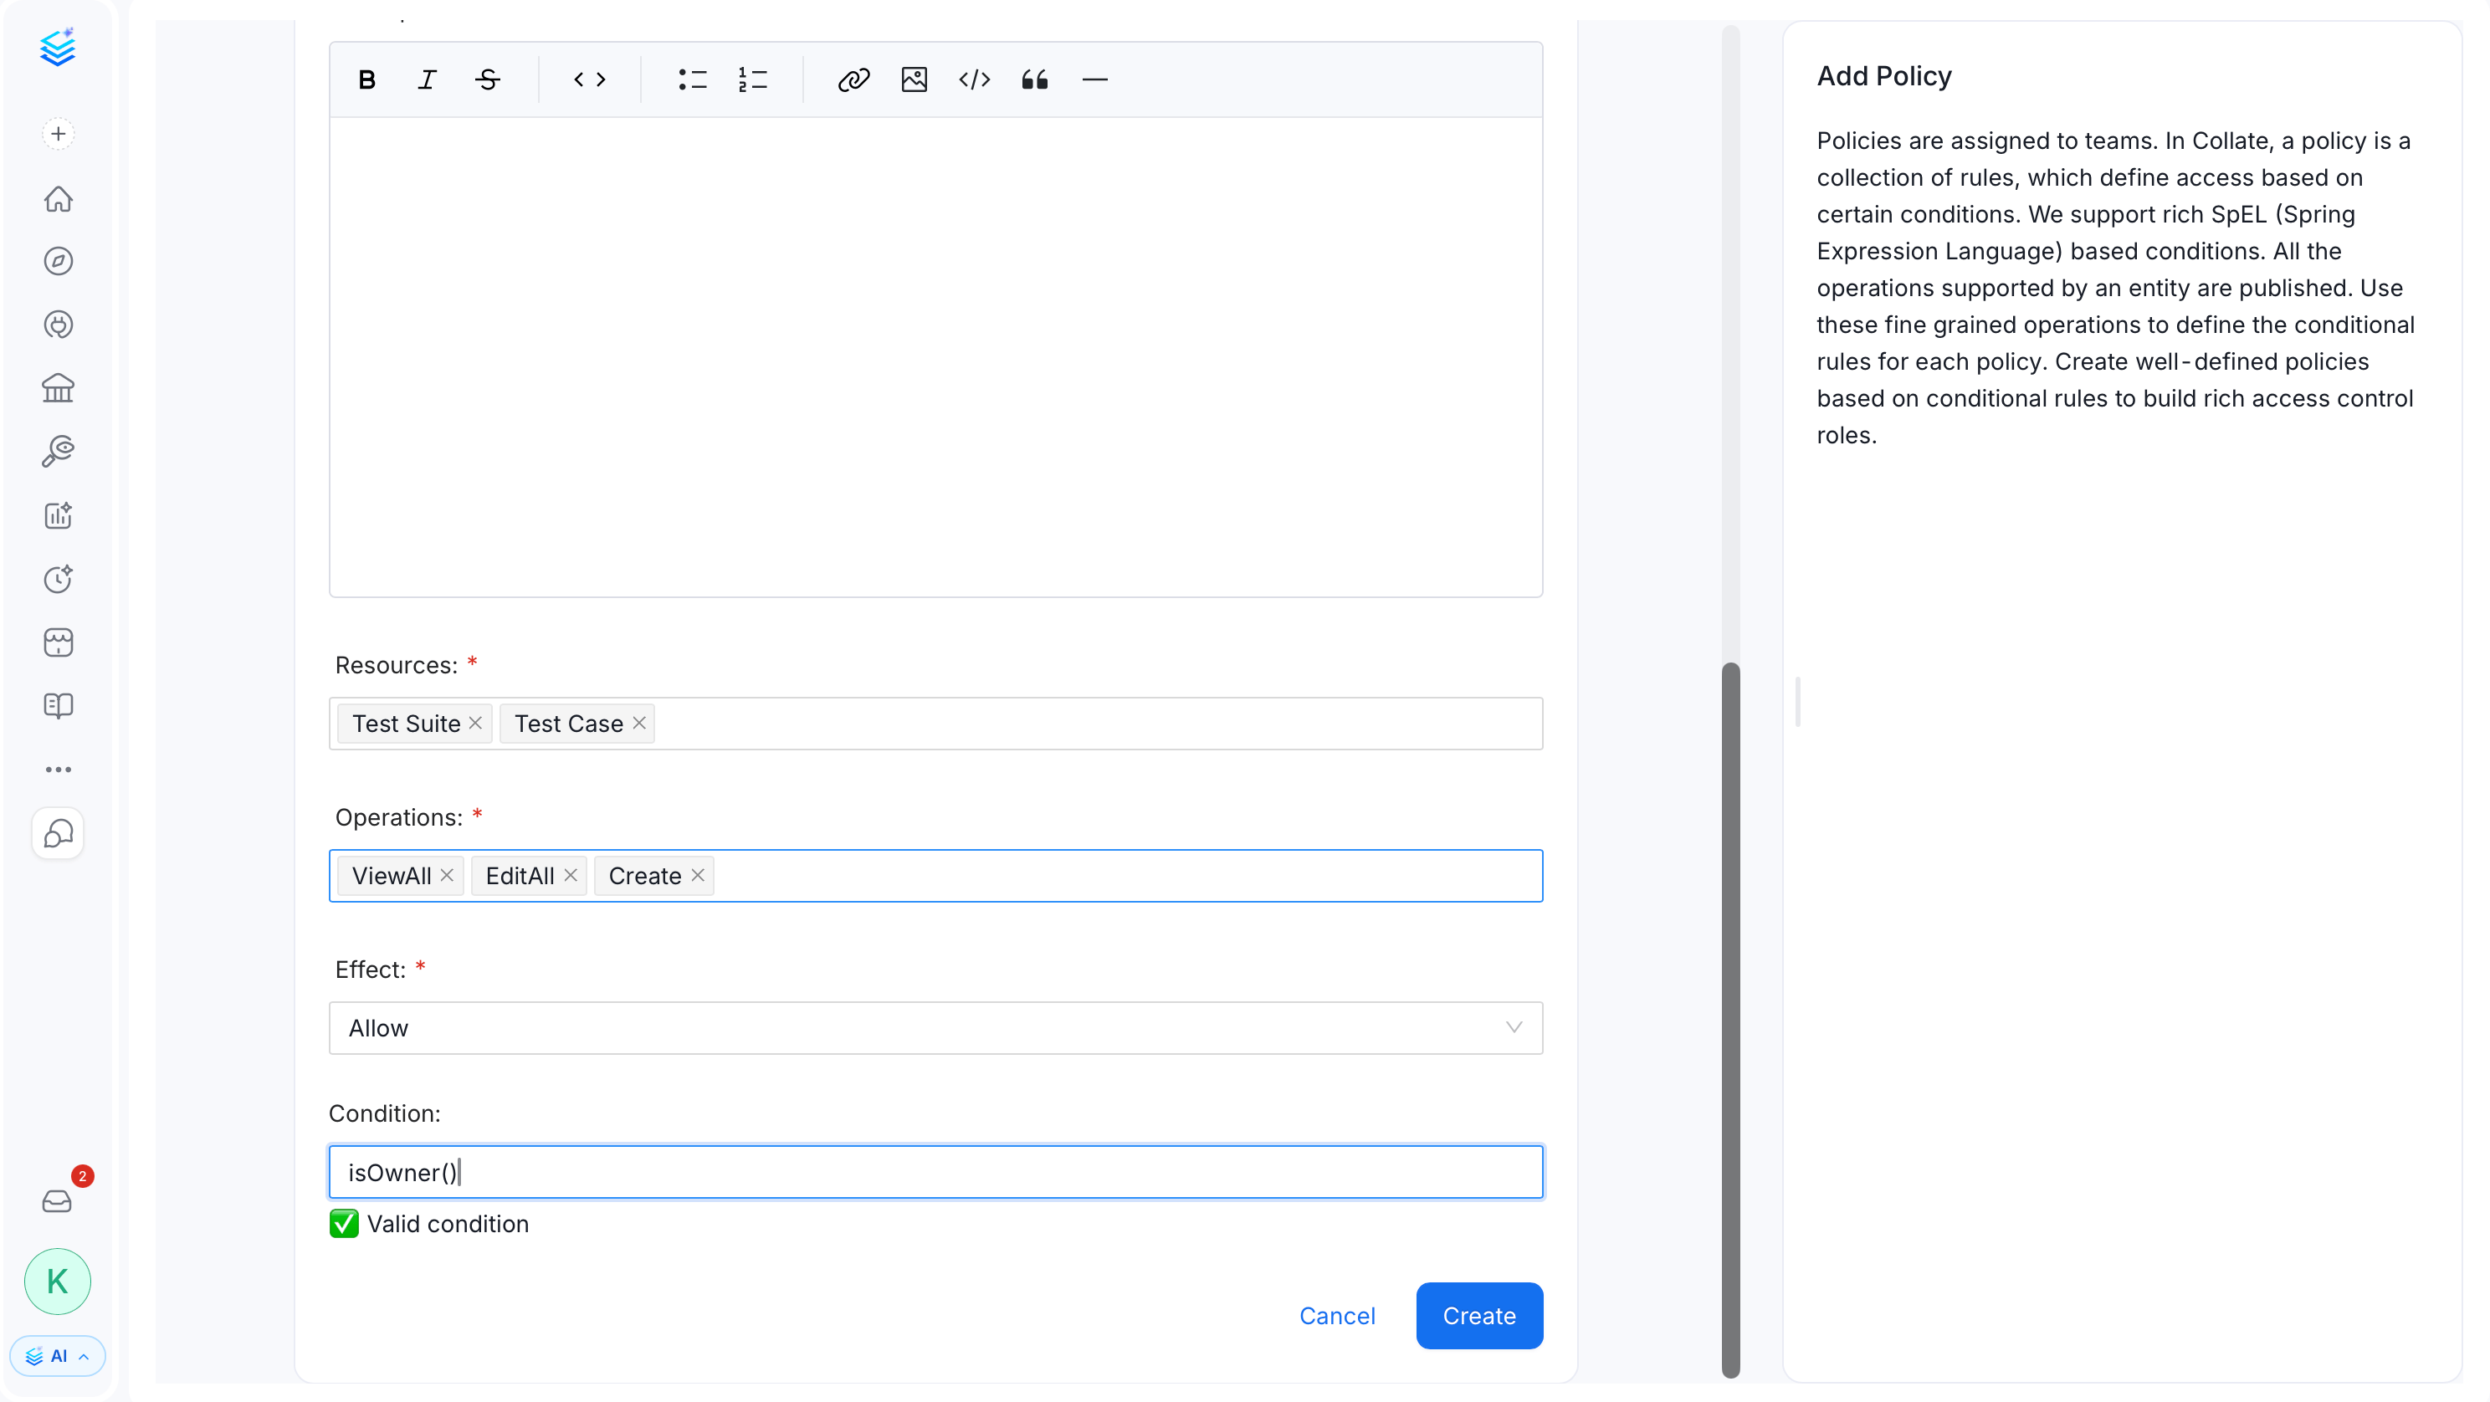
Task: Open the marketplace store icon in sidebar
Action: [x=58, y=642]
